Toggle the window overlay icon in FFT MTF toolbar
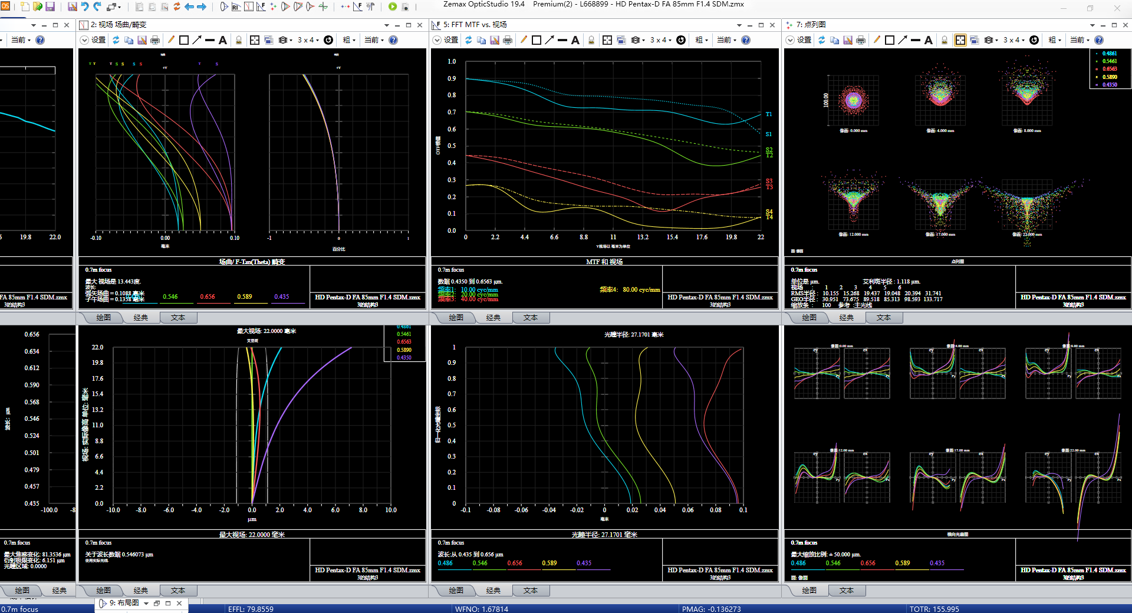The image size is (1132, 613). pos(621,40)
